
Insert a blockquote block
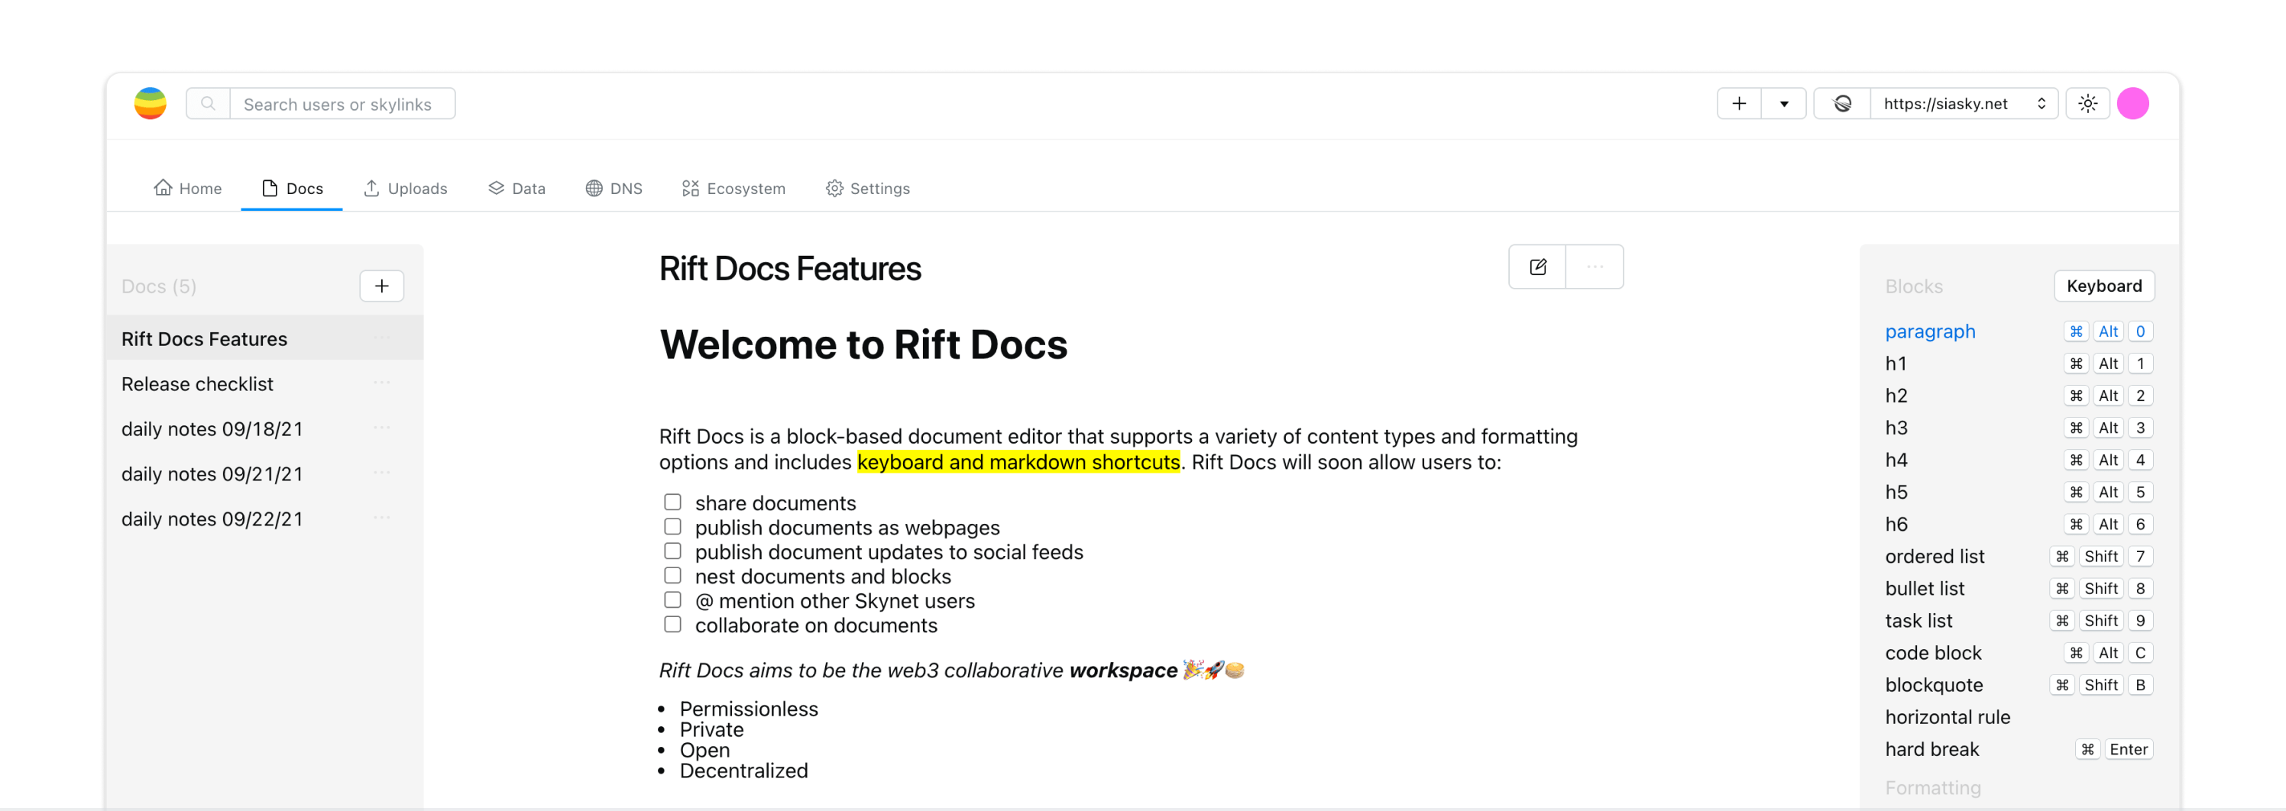pyautogui.click(x=2018, y=685)
